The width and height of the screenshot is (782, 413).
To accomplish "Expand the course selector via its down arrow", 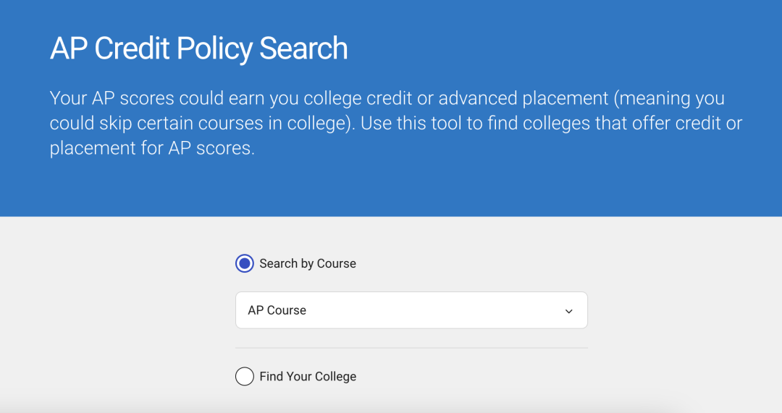I will tap(568, 311).
